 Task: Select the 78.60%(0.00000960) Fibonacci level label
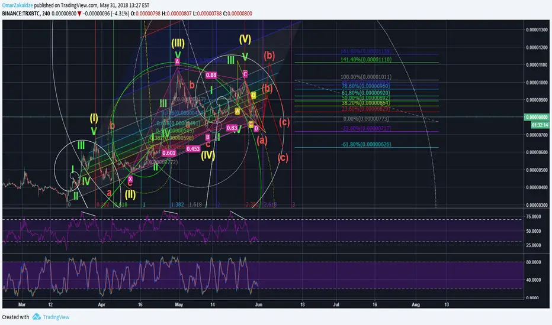(x=366, y=86)
